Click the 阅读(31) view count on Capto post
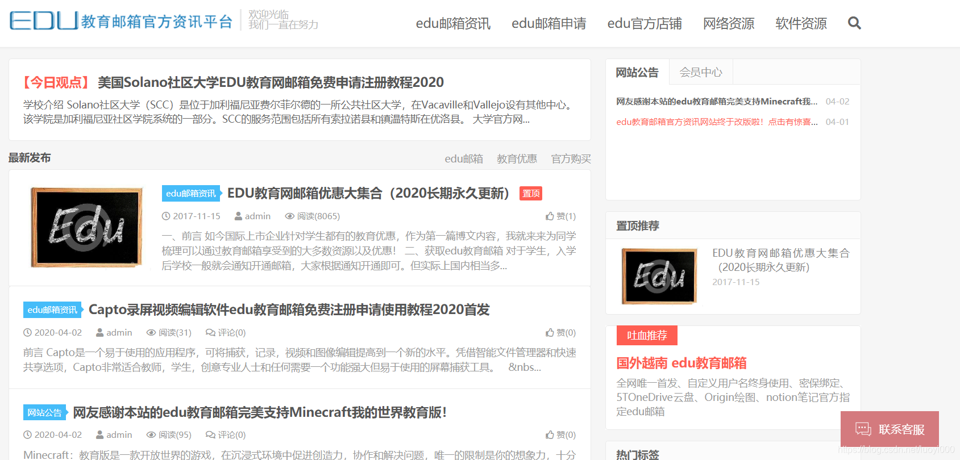960x460 pixels. coord(169,333)
